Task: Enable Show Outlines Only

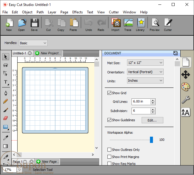Action: click(109, 150)
